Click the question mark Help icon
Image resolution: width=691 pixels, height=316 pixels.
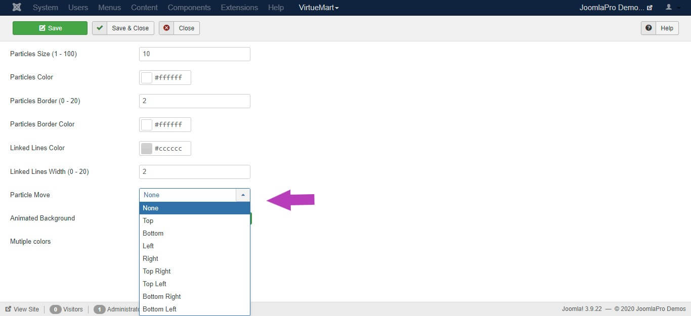click(x=649, y=28)
